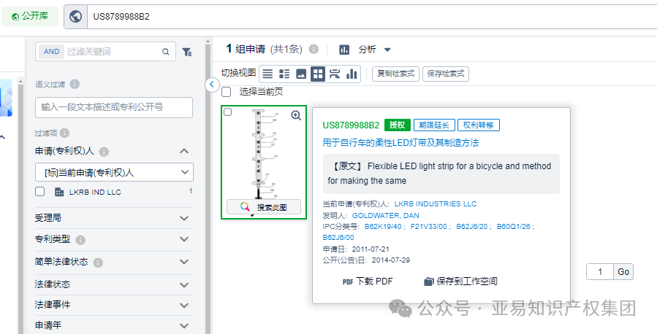
Task: Click the zoom-in icon on patent drawing
Action: [296, 116]
